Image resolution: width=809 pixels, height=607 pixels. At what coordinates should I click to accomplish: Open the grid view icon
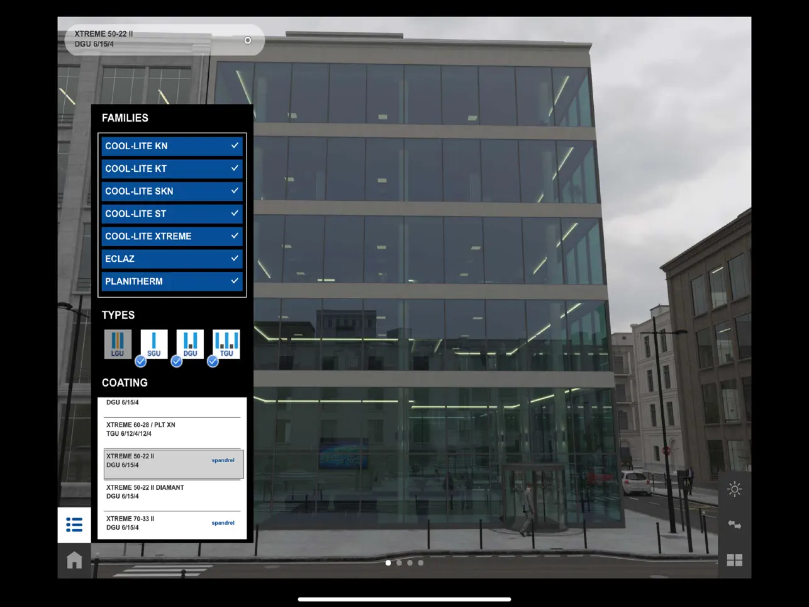coord(734,559)
